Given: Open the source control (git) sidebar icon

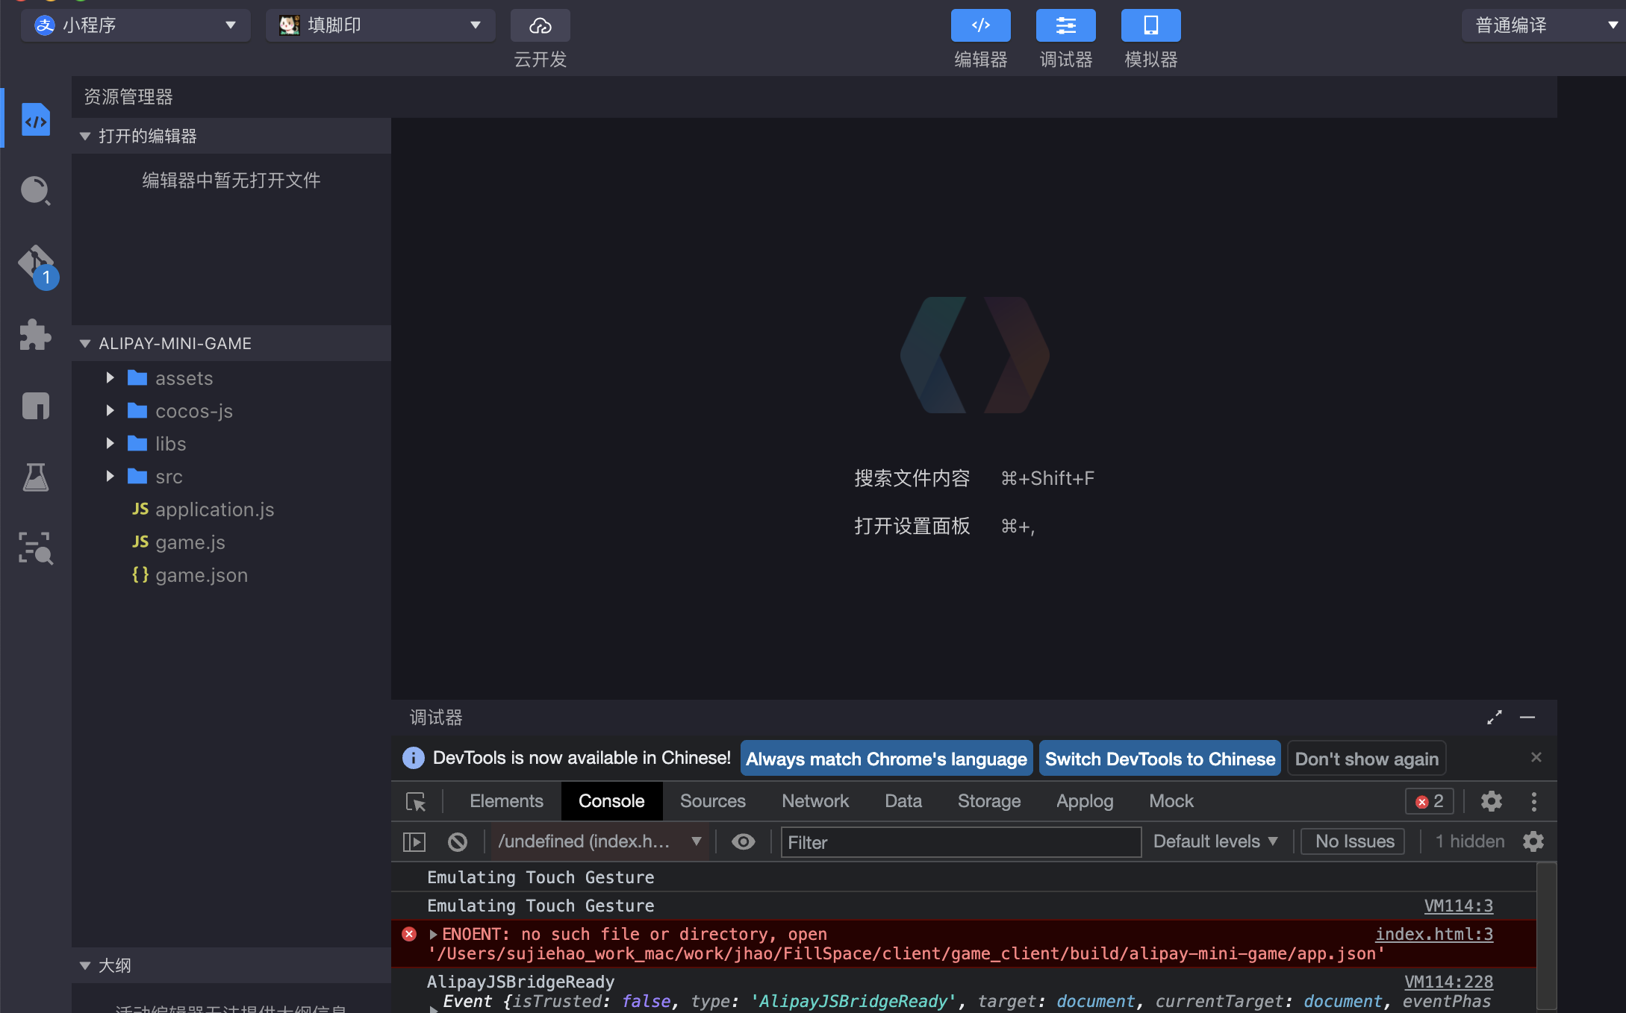Looking at the screenshot, I should point(35,263).
